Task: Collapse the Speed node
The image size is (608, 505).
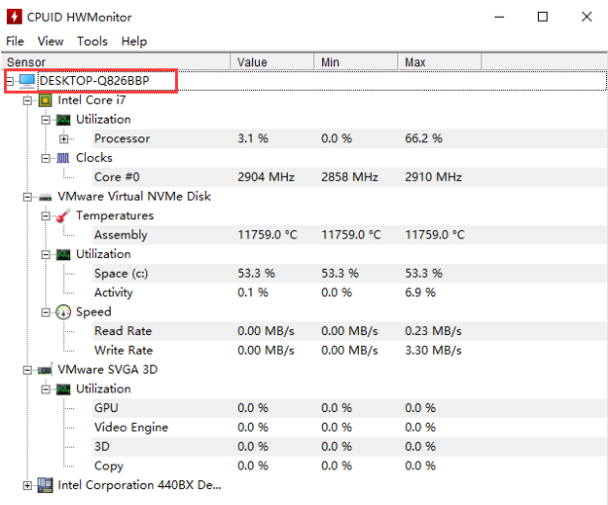Action: click(x=45, y=312)
